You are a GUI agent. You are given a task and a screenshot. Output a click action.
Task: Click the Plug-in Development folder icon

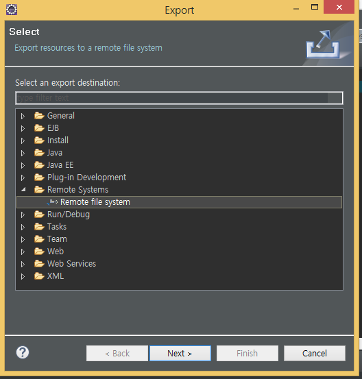(x=39, y=178)
